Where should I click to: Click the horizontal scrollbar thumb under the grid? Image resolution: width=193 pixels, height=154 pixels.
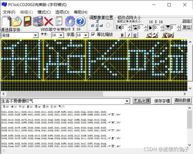[x=55, y=94]
